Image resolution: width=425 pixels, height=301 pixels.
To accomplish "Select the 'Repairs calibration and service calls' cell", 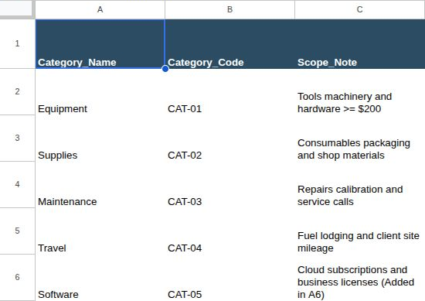I will tap(359, 185).
